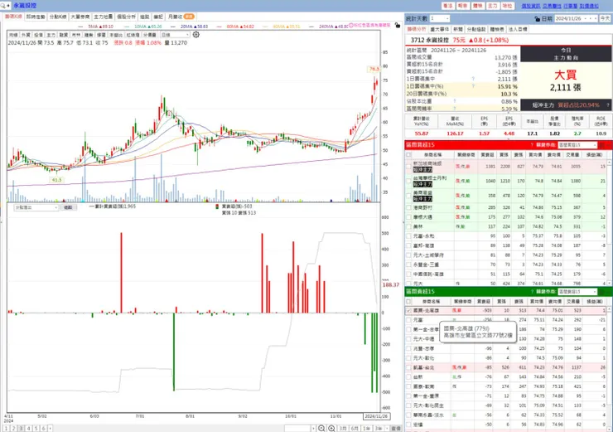Uncheck the 國票-北高雄 row checkbox
The height and width of the screenshot is (432, 613).
(x=408, y=310)
